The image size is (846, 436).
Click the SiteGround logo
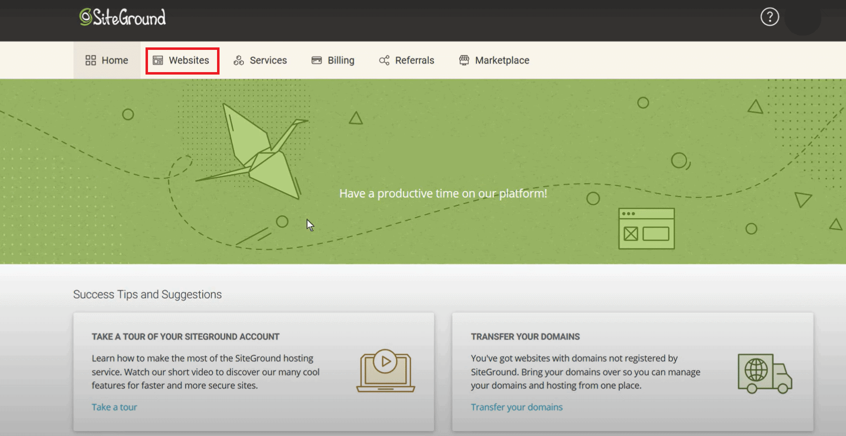pyautogui.click(x=122, y=17)
